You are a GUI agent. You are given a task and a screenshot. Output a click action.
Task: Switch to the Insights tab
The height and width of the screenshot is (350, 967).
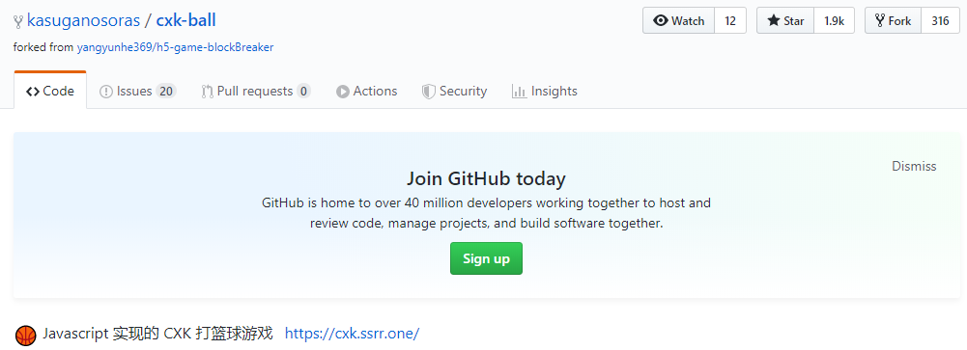point(544,91)
